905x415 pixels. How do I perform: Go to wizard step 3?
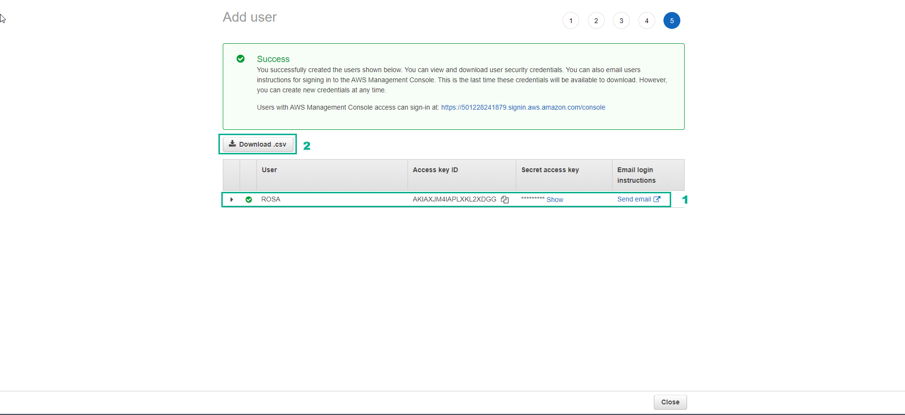[x=621, y=21]
